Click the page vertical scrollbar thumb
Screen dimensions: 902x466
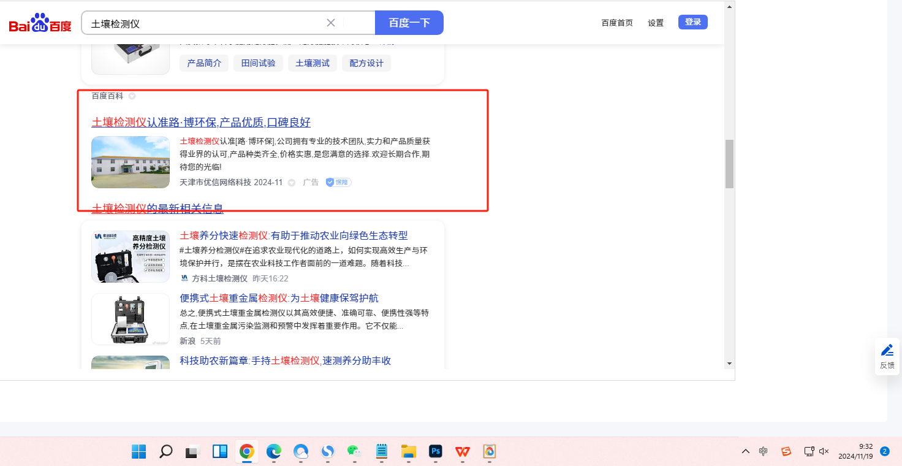(729, 164)
